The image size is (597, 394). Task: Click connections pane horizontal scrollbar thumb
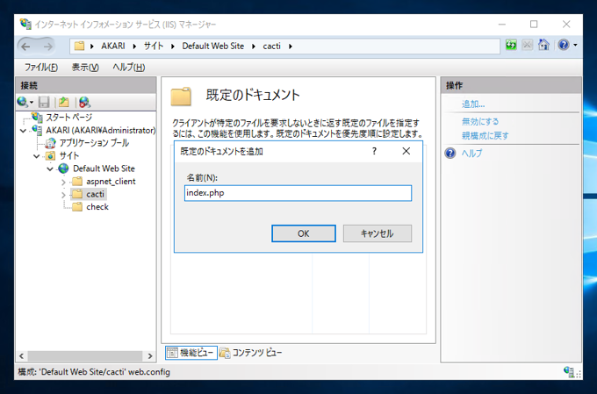pos(85,356)
